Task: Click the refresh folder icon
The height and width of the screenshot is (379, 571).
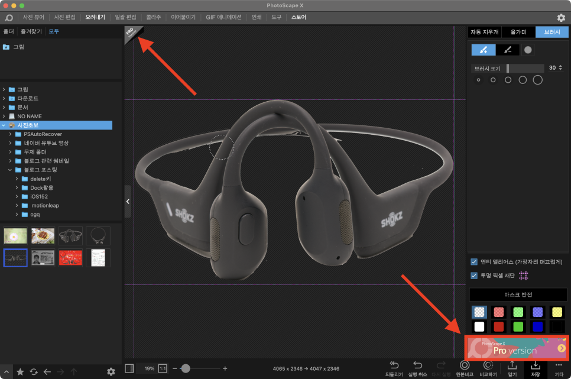Action: (34, 372)
